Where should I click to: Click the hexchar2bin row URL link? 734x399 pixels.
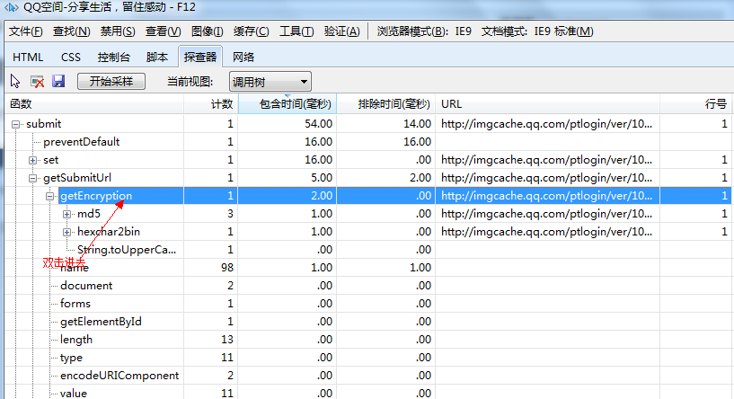[x=546, y=232]
